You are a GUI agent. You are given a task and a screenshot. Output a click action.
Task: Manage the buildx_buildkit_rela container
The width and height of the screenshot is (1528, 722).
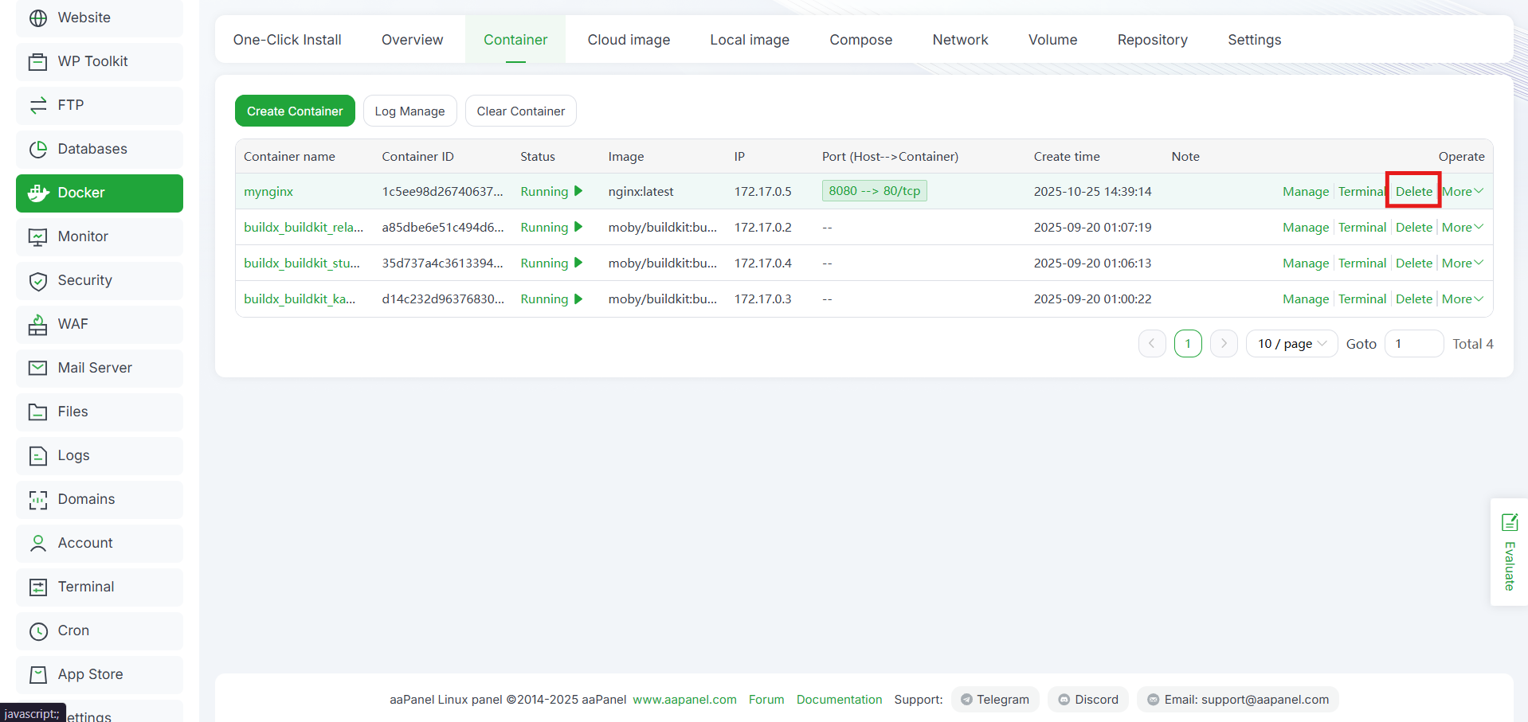point(1306,227)
